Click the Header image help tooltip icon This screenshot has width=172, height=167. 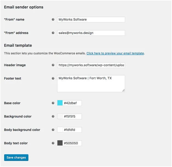point(53,65)
